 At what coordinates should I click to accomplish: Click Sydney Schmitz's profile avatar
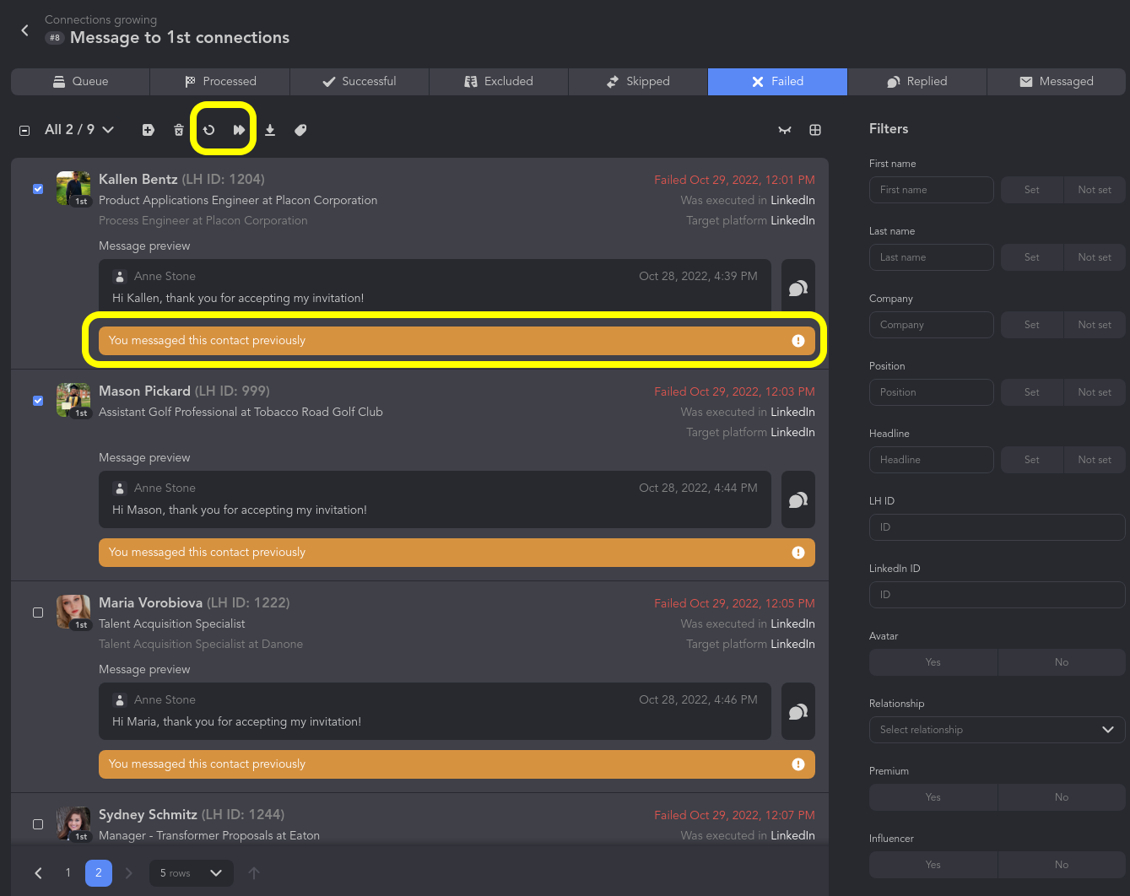[x=73, y=823]
